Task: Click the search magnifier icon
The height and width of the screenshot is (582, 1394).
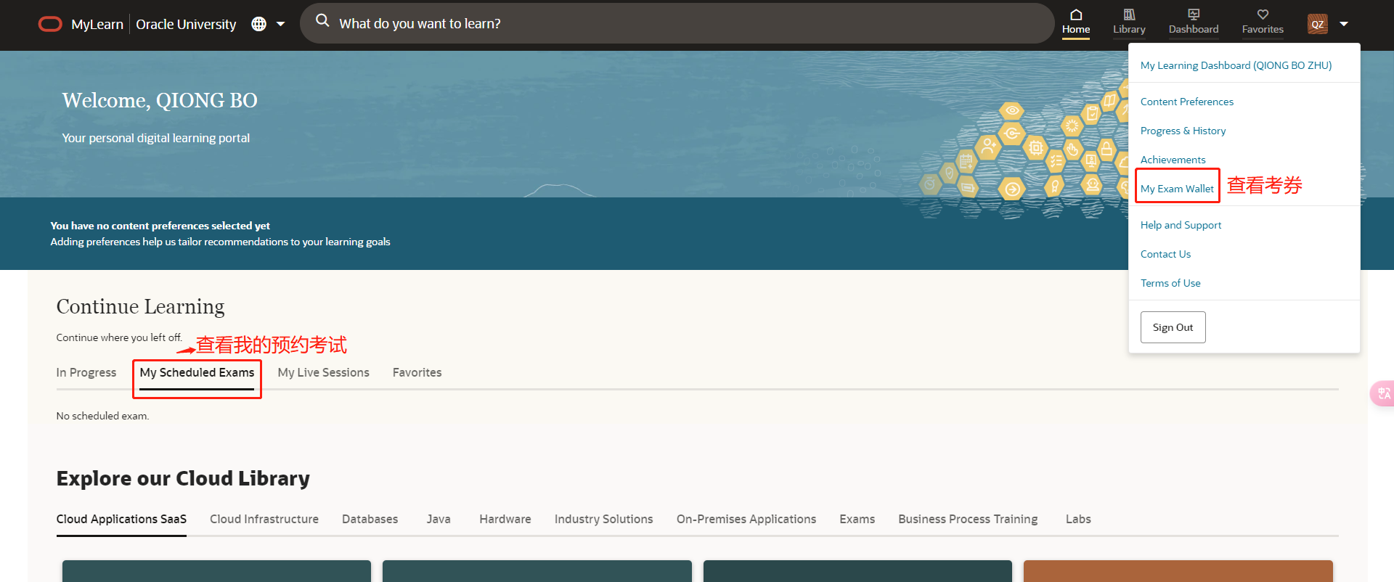Action: (x=322, y=20)
